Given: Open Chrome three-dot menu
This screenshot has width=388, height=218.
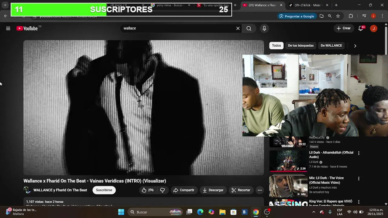Looking at the screenshot, I should (382, 16).
